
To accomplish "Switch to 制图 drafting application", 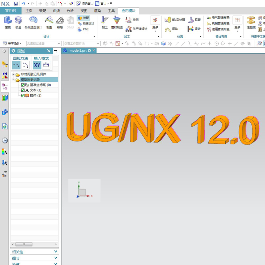I will pos(49,23).
